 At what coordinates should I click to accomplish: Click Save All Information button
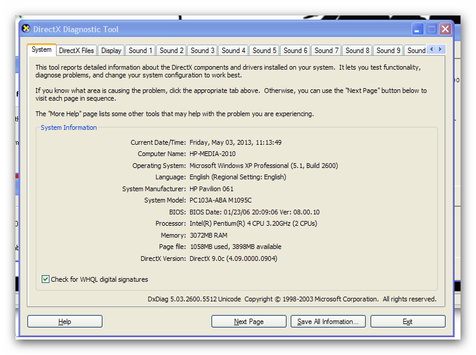click(x=328, y=322)
